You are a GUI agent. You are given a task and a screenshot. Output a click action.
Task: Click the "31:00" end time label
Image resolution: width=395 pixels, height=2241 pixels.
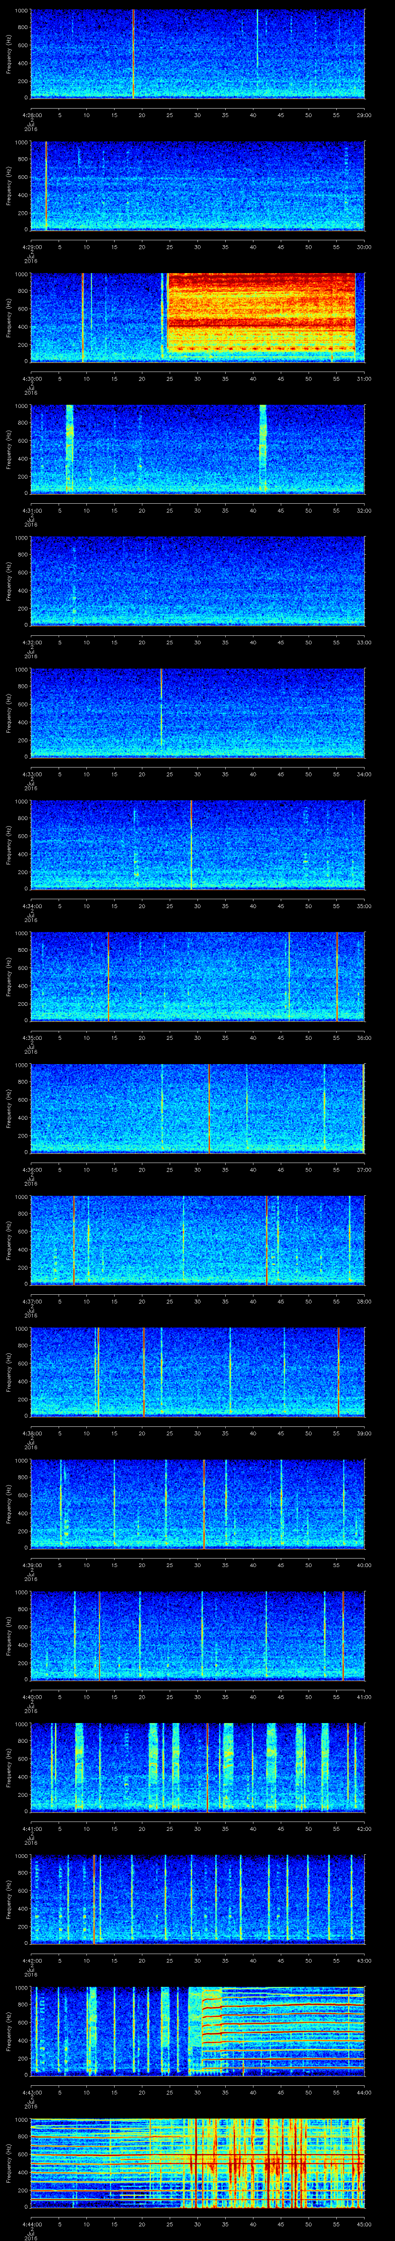tap(365, 379)
